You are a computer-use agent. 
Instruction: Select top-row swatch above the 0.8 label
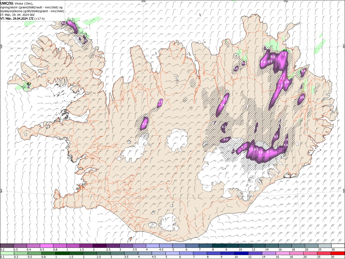tap(60, 246)
